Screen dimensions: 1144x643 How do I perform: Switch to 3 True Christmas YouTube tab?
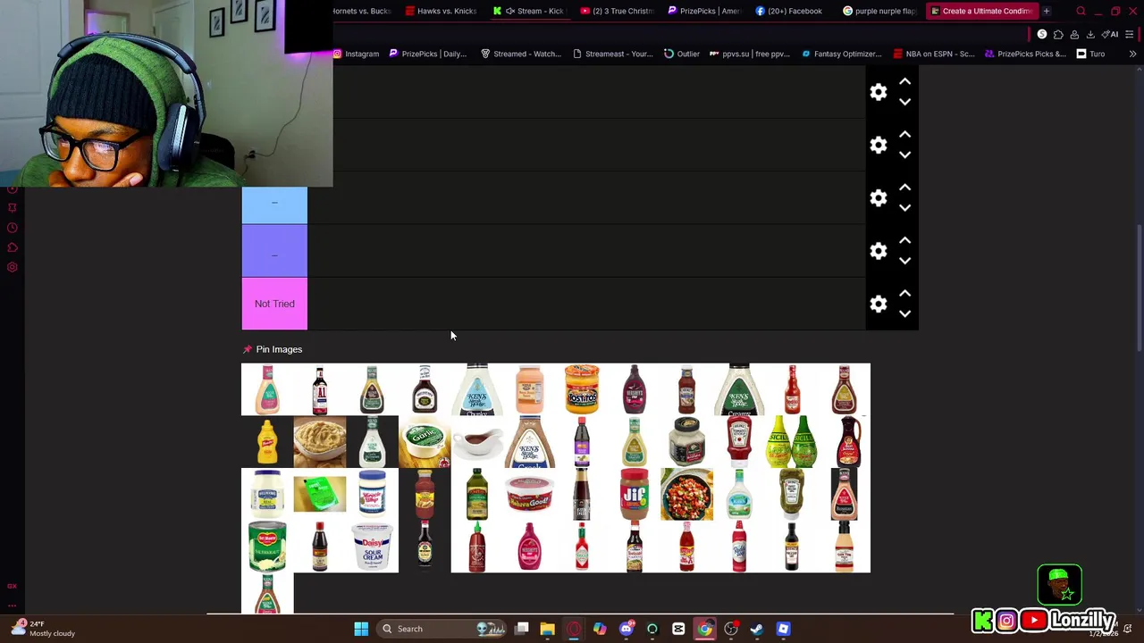click(618, 11)
